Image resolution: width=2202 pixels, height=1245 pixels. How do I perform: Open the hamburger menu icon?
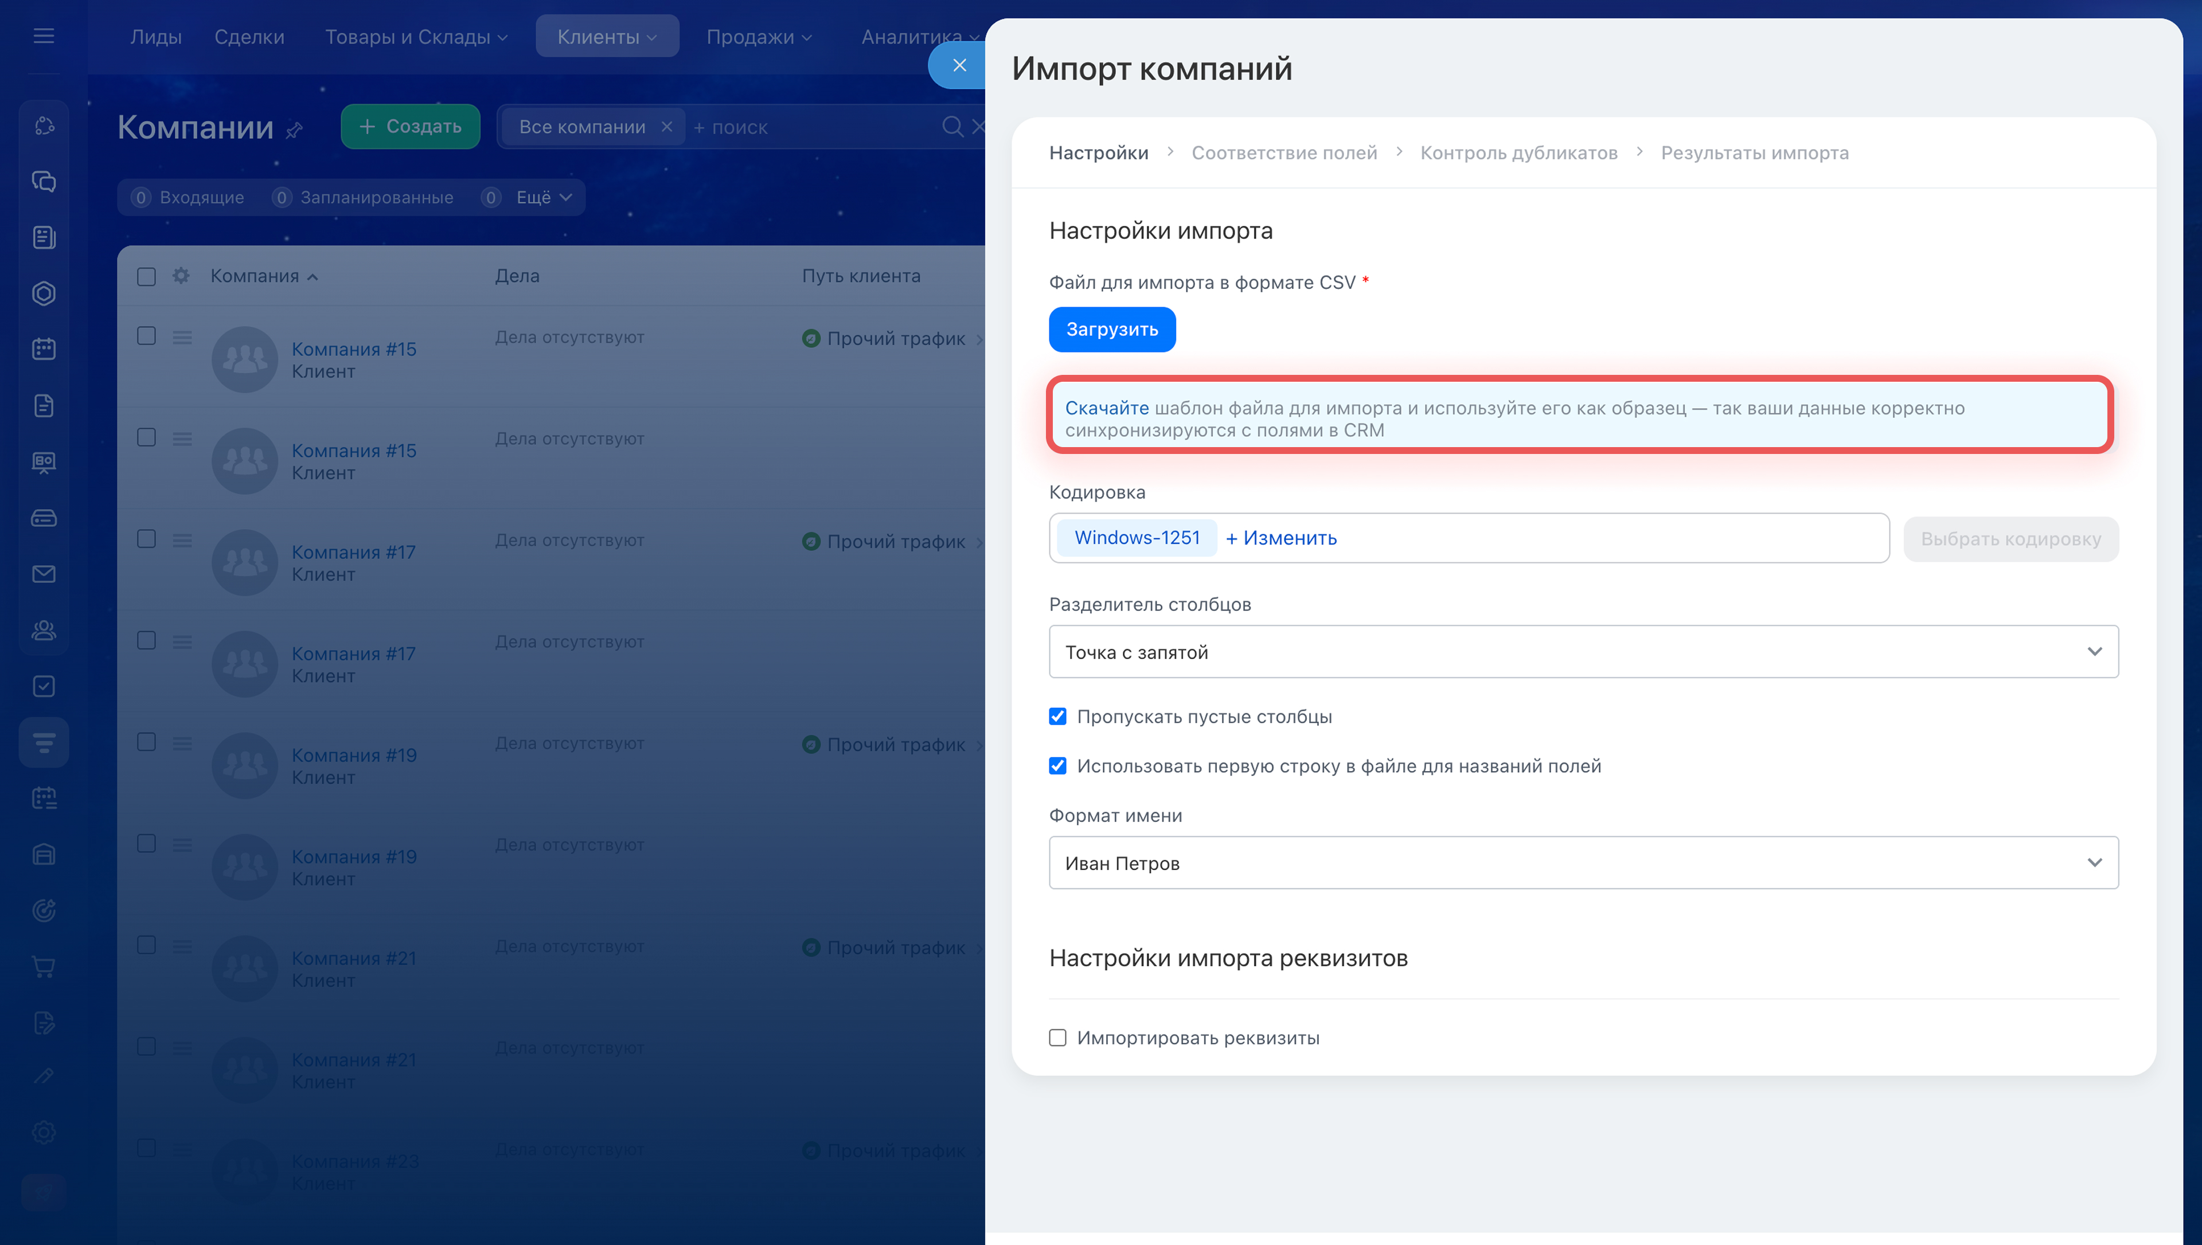[x=44, y=36]
